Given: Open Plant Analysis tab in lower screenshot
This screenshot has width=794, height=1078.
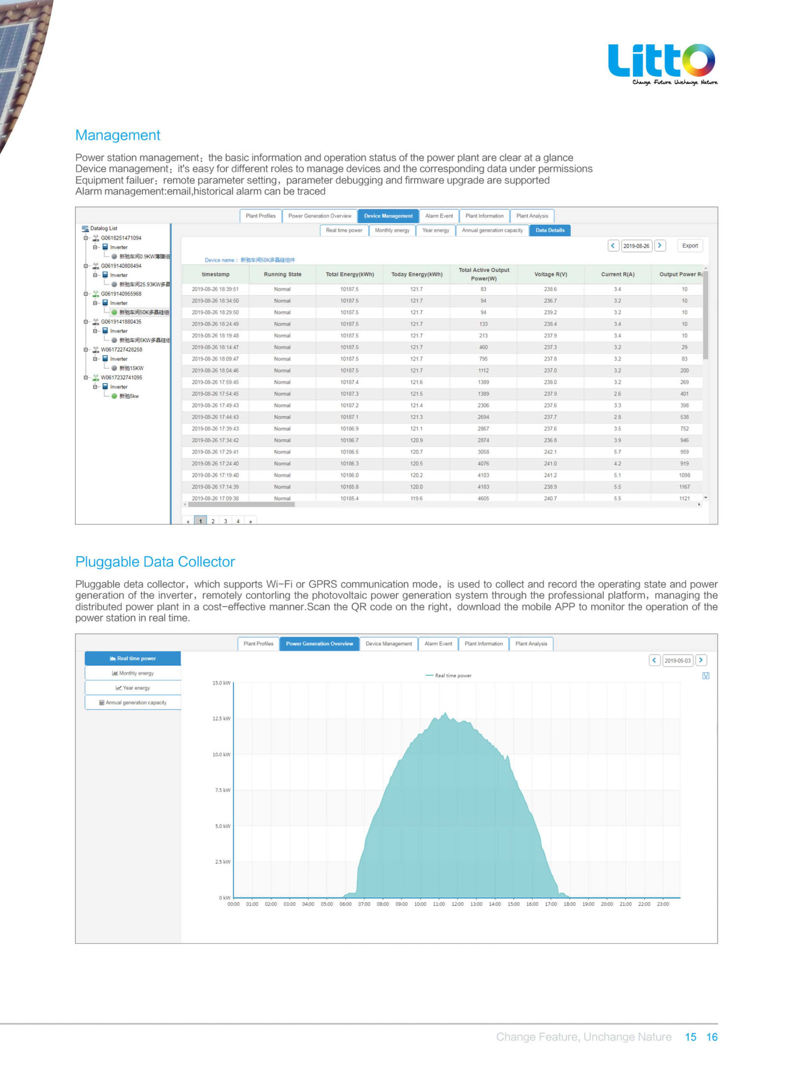Looking at the screenshot, I should point(531,644).
